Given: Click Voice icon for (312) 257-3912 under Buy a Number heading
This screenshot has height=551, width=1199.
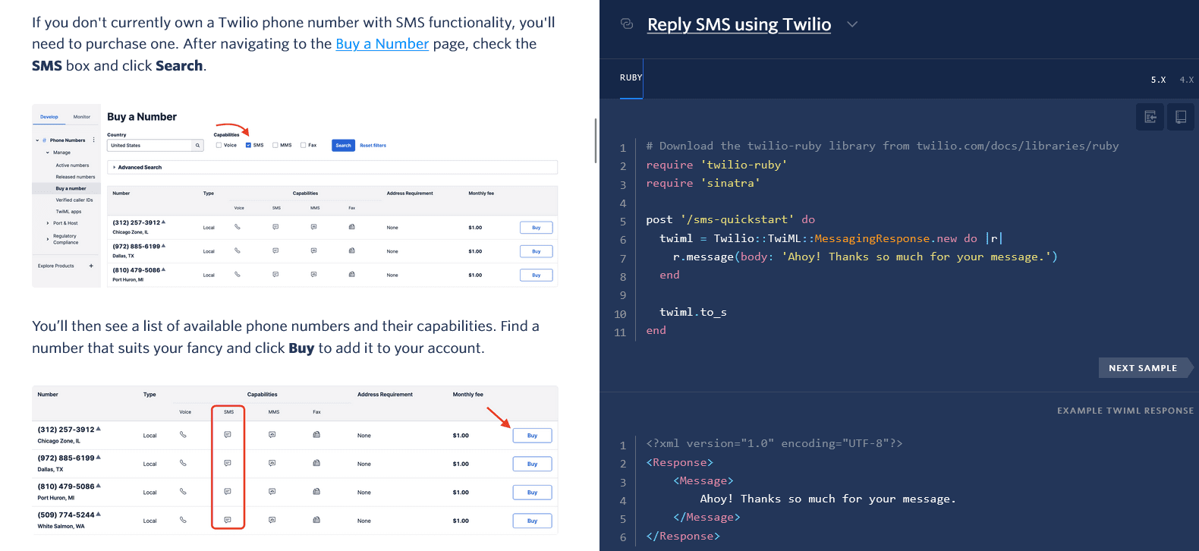Looking at the screenshot, I should tap(238, 227).
